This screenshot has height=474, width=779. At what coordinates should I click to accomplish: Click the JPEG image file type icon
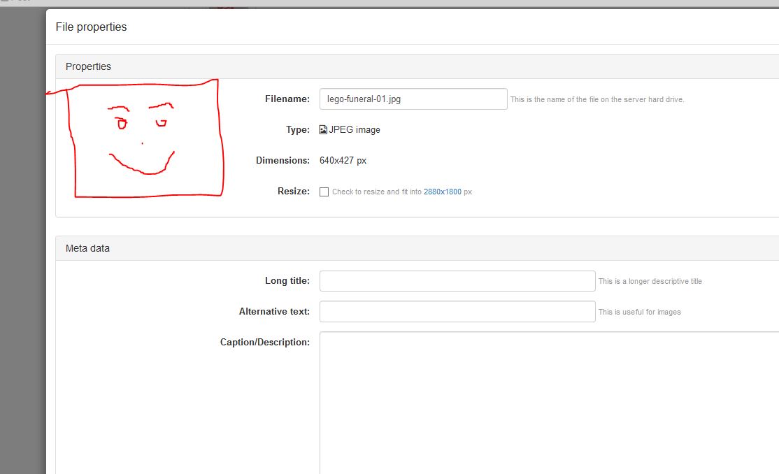point(323,129)
